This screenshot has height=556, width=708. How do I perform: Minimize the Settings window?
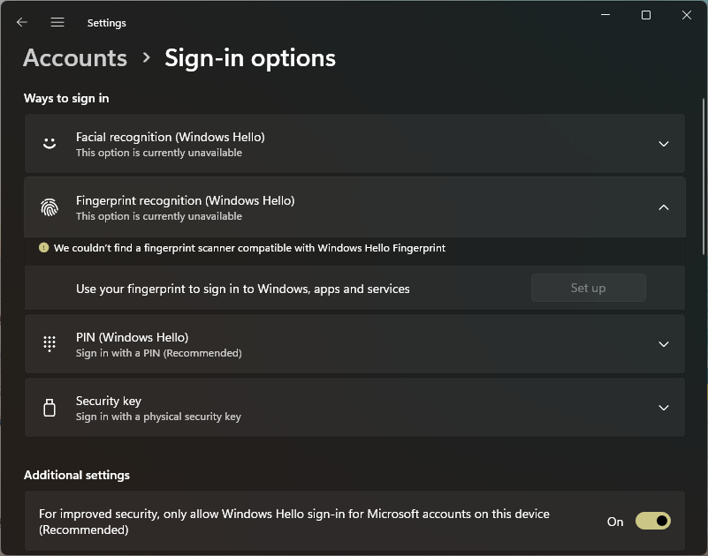pyautogui.click(x=605, y=15)
